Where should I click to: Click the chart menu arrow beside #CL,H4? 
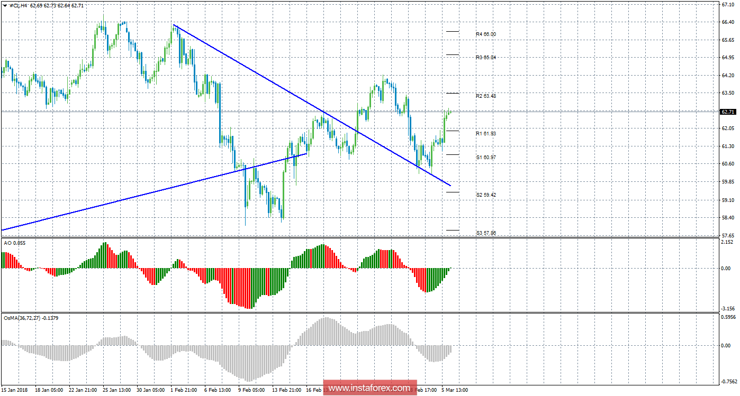(5, 5)
